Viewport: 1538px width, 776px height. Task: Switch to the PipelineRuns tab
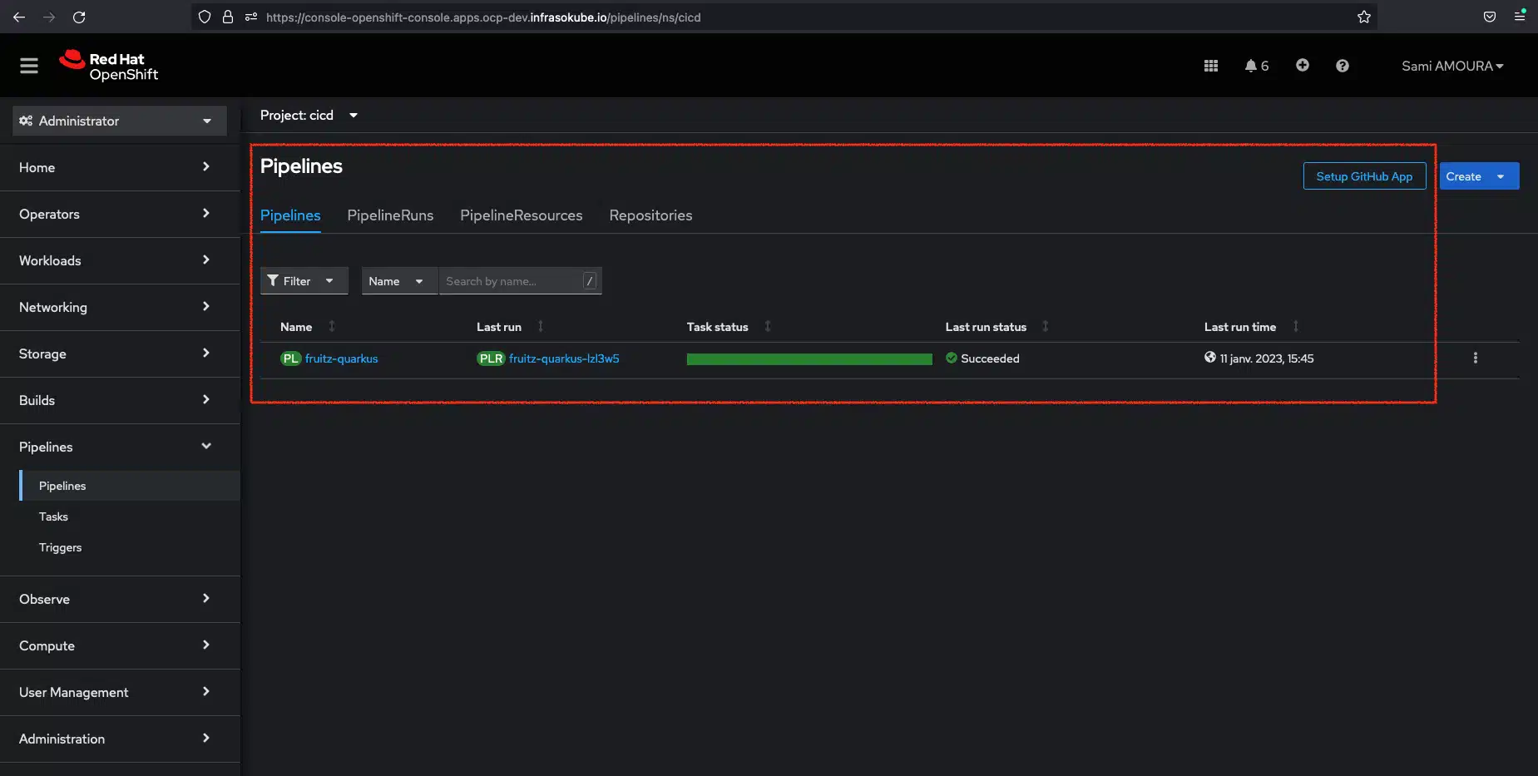pyautogui.click(x=390, y=215)
